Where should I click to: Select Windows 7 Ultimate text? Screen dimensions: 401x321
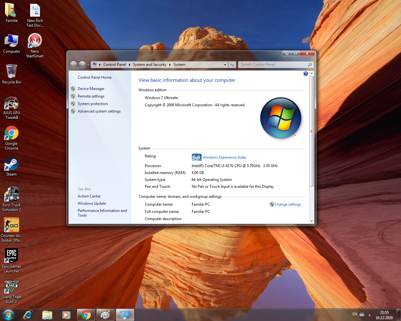161,98
